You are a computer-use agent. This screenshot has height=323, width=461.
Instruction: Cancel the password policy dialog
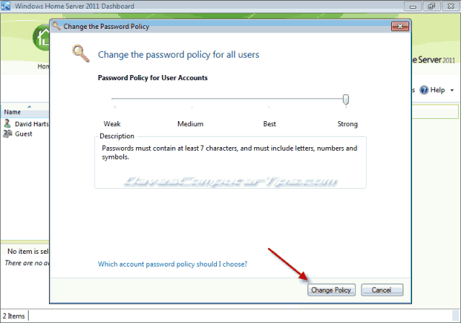pyautogui.click(x=382, y=290)
